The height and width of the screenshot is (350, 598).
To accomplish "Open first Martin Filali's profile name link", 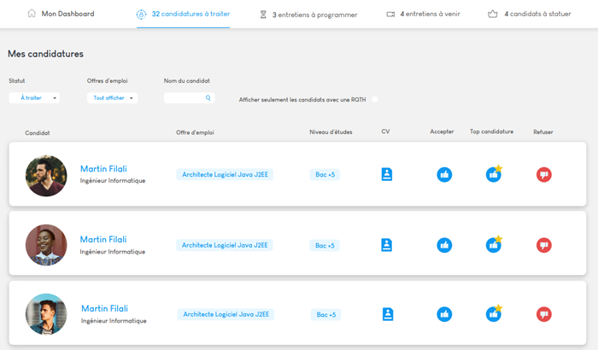I will click(x=103, y=169).
